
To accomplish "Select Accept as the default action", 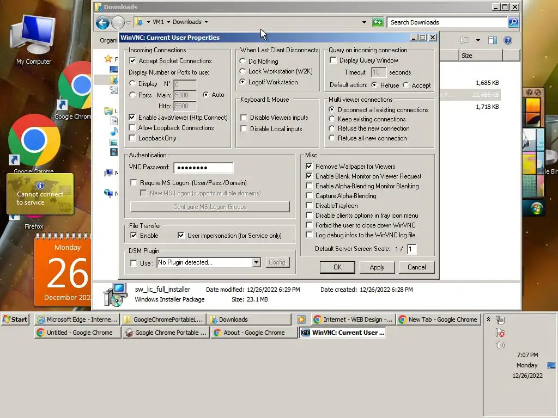I will point(405,85).
